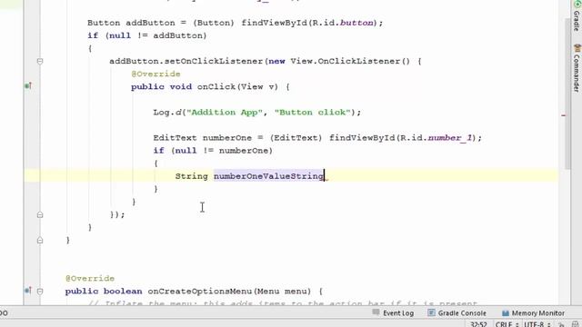Click the "Button click" string literal
The height and width of the screenshot is (327, 582).
(313, 113)
